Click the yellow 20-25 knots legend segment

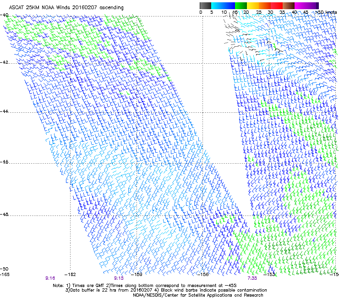tap(253, 6)
